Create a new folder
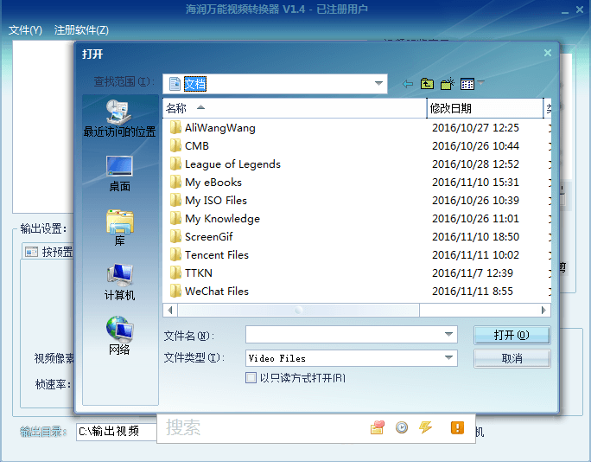 coord(447,84)
